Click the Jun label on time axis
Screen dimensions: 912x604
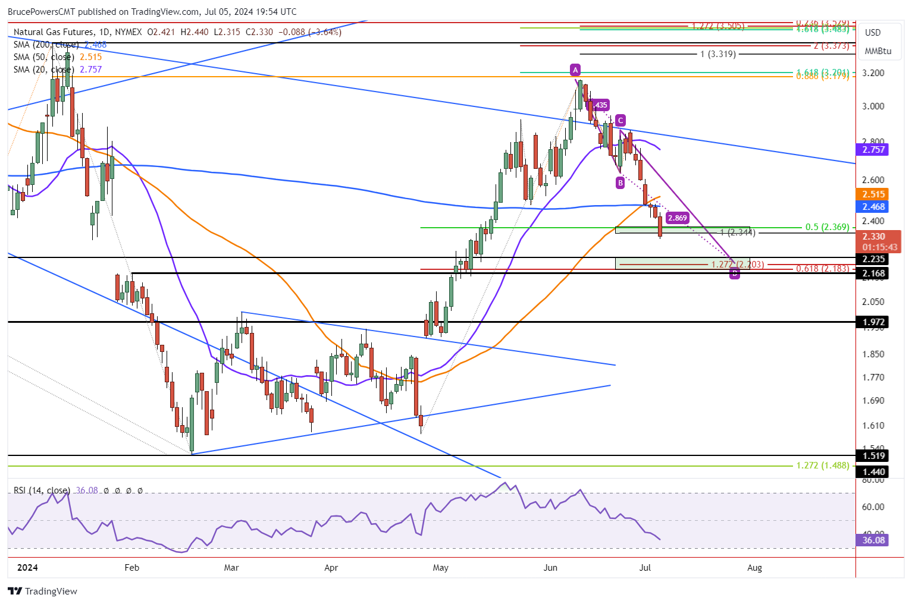point(551,568)
